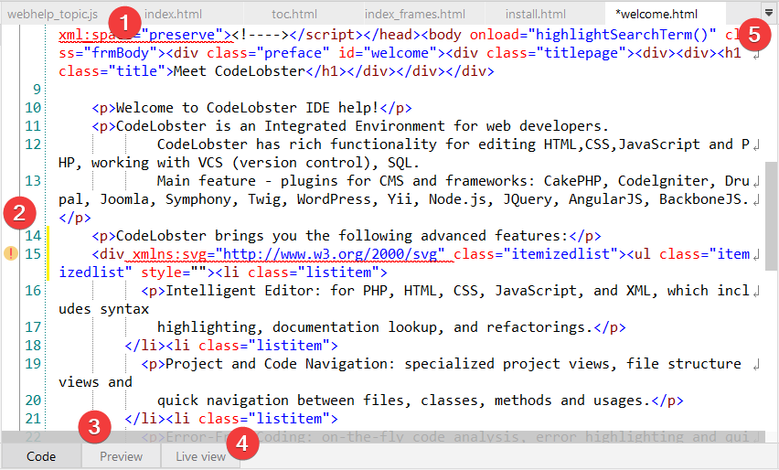Click line number 20 in gutter
779x470 pixels.
click(x=33, y=401)
